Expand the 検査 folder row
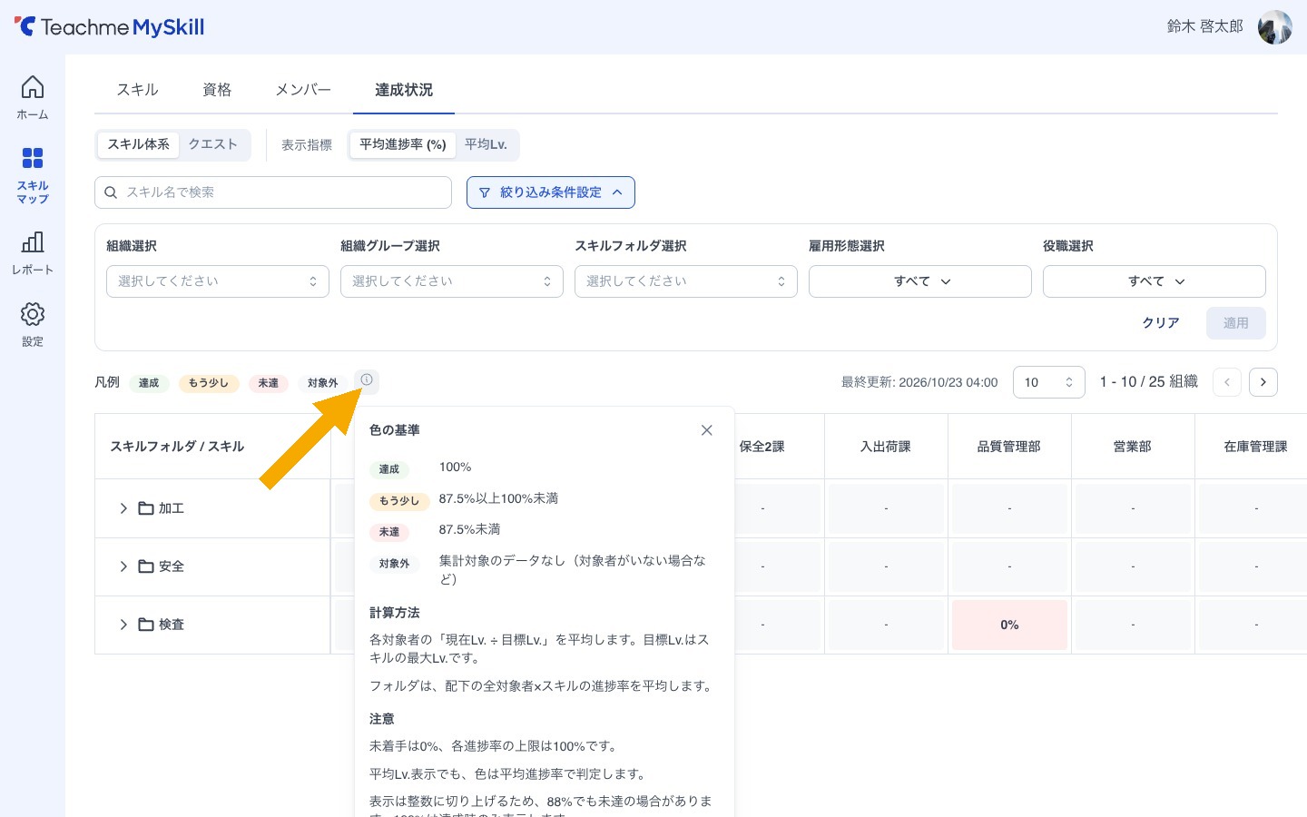1307x817 pixels. [x=123, y=625]
